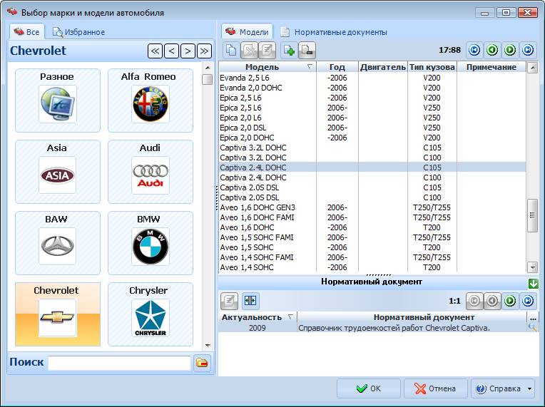Click the Отмена button

click(x=435, y=389)
